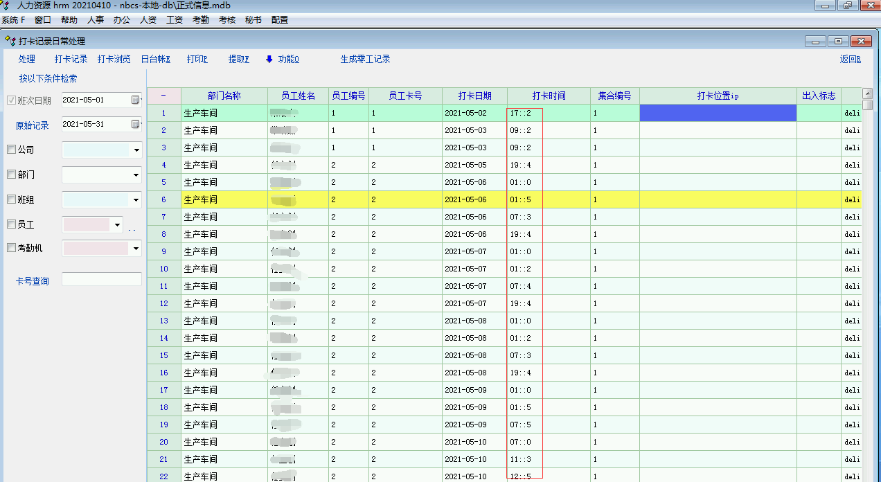The width and height of the screenshot is (881, 482).
Task: Click the 打卡记录日常处理 window title icon
Action: [x=10, y=42]
